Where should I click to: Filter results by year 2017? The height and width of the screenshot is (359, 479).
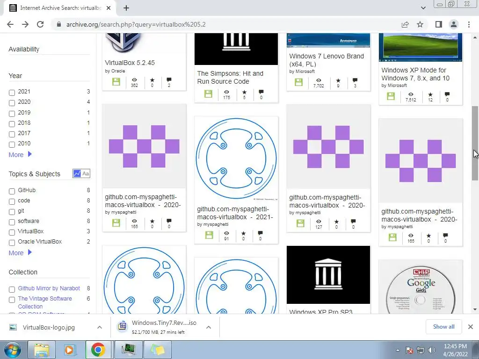coord(12,134)
